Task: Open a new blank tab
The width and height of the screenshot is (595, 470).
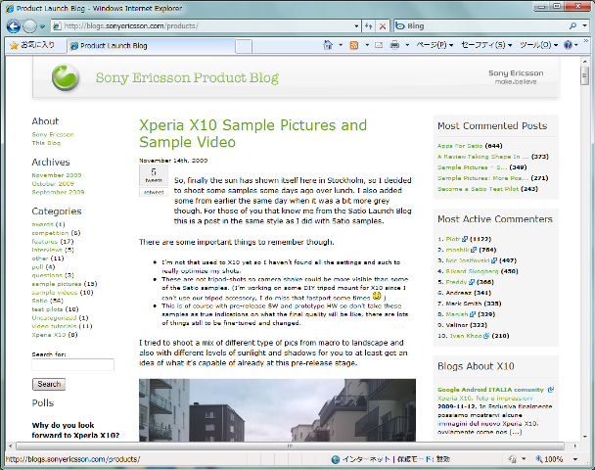Action: (244, 46)
